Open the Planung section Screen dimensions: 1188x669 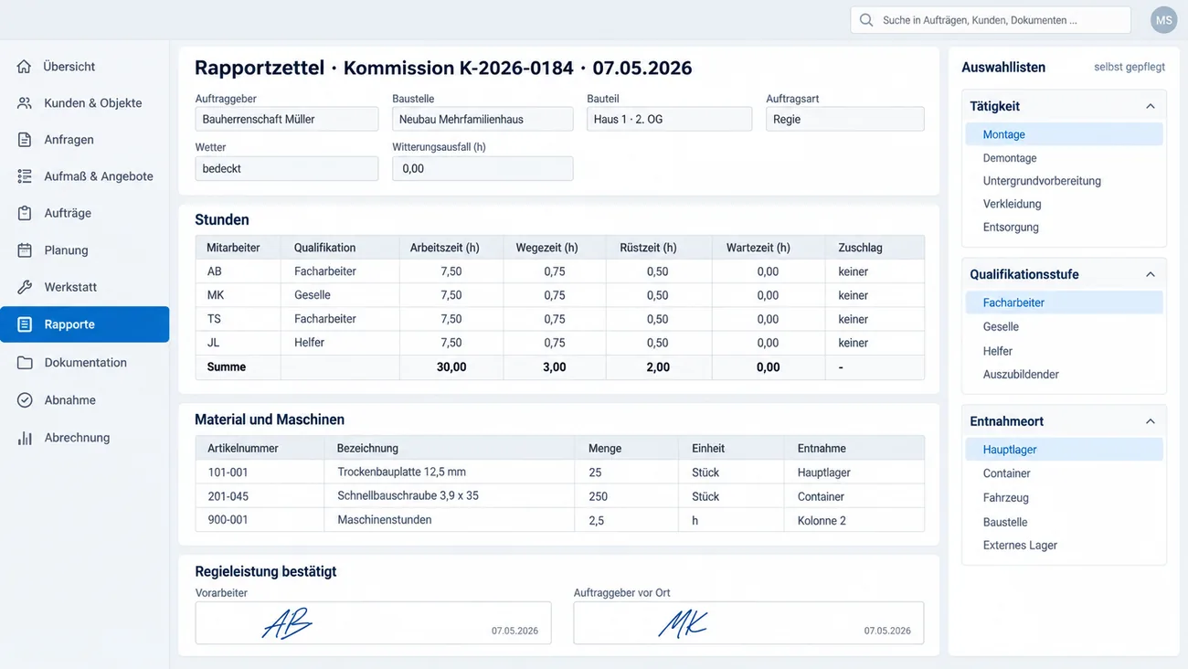(x=84, y=250)
